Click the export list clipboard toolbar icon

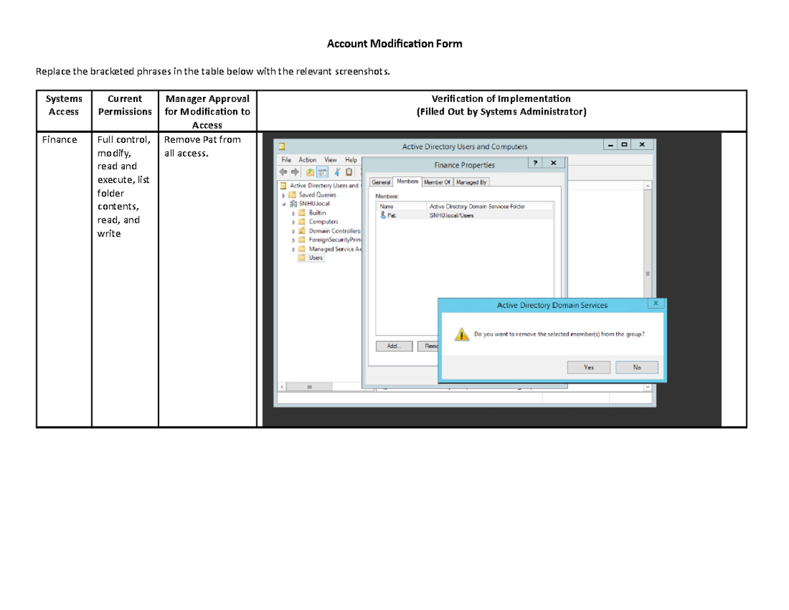[x=348, y=172]
